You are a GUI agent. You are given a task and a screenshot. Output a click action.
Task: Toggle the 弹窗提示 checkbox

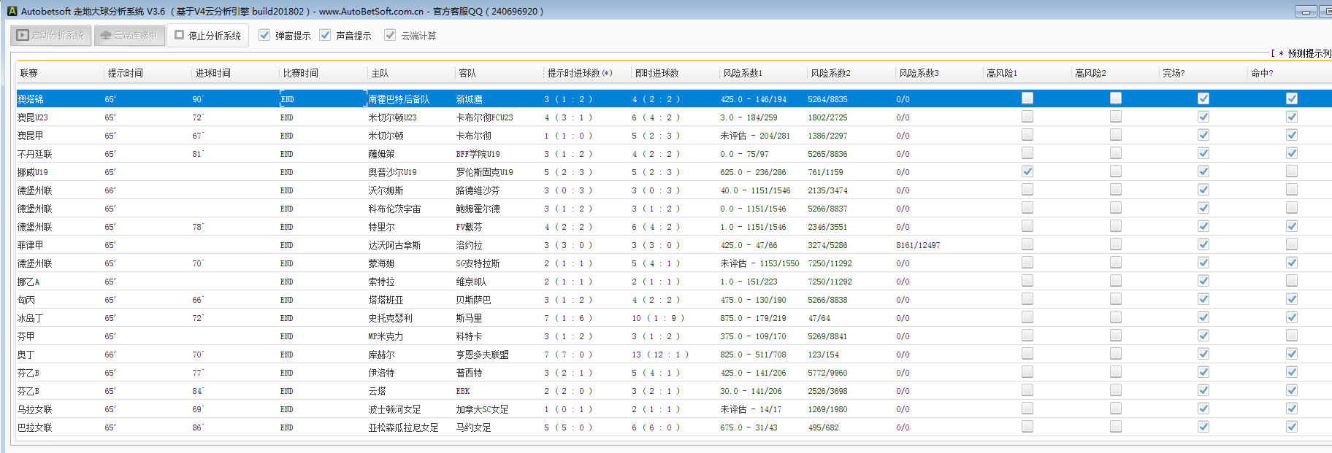264,35
